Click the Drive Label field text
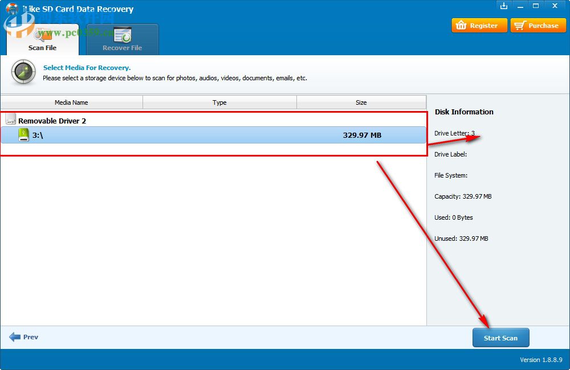Image resolution: width=570 pixels, height=370 pixels. 451,154
